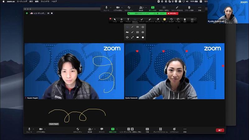Open the yellow Format color swatch

[164, 20]
